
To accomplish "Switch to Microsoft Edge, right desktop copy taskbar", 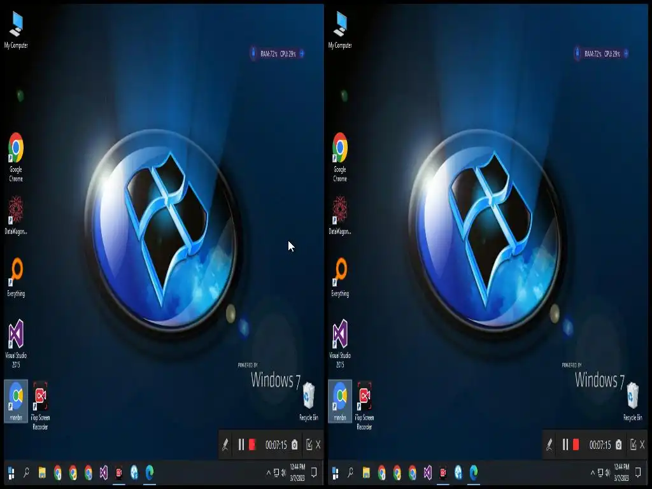I will pos(474,472).
